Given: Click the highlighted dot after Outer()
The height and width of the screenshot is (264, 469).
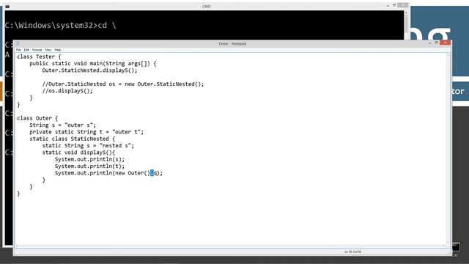Looking at the screenshot, I should point(152,173).
